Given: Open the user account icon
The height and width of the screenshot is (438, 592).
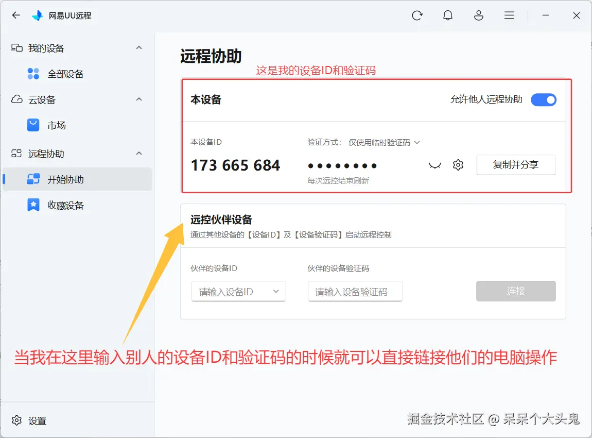Looking at the screenshot, I should (x=479, y=15).
